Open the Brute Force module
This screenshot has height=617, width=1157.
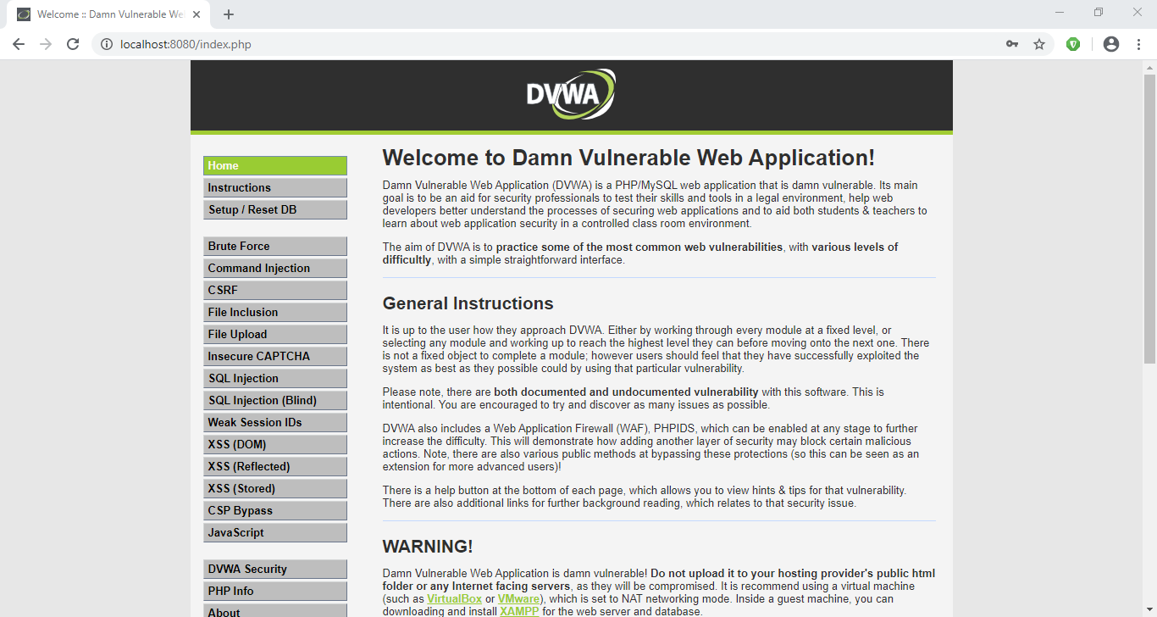(x=275, y=247)
